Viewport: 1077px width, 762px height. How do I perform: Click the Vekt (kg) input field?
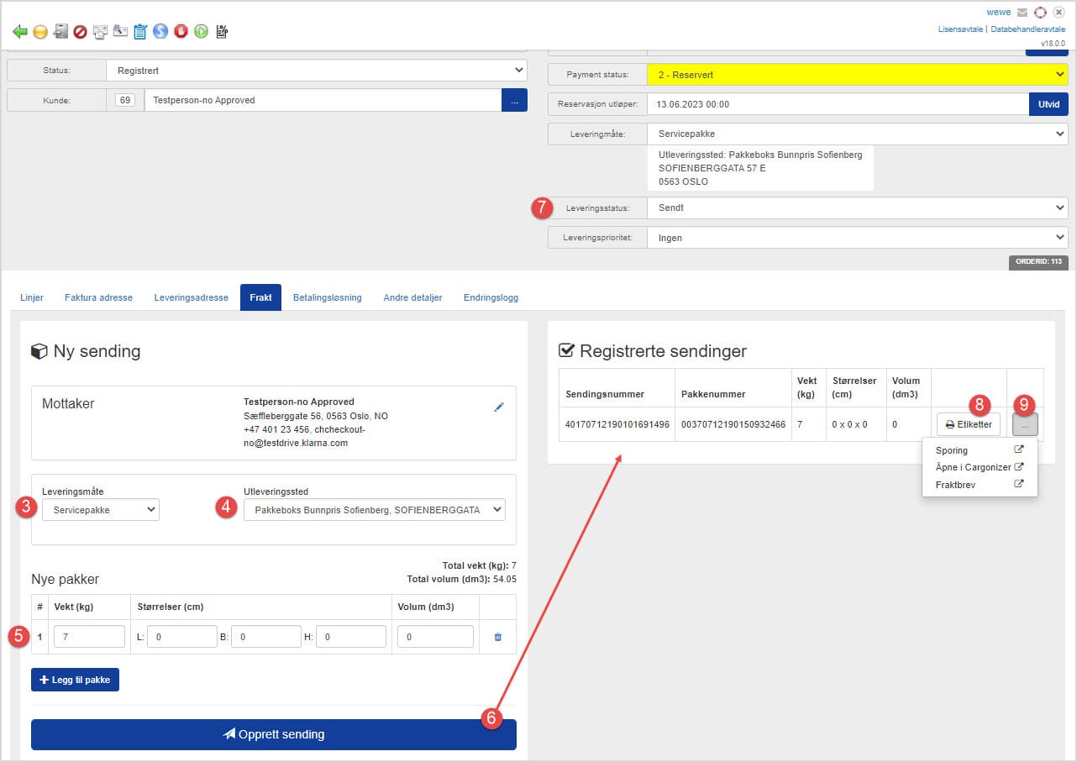[x=89, y=637]
